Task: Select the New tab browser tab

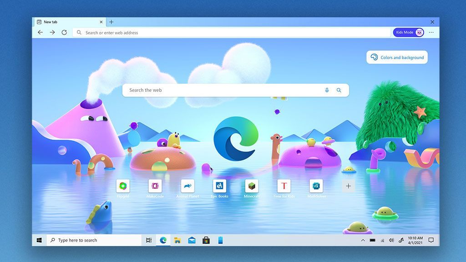Action: (70, 22)
